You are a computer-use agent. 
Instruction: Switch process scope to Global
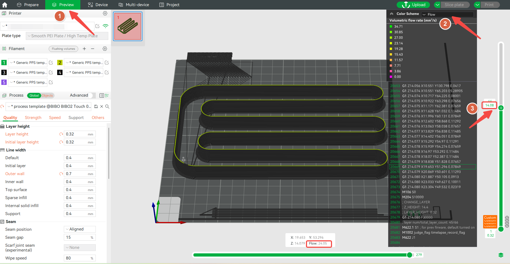[34, 96]
